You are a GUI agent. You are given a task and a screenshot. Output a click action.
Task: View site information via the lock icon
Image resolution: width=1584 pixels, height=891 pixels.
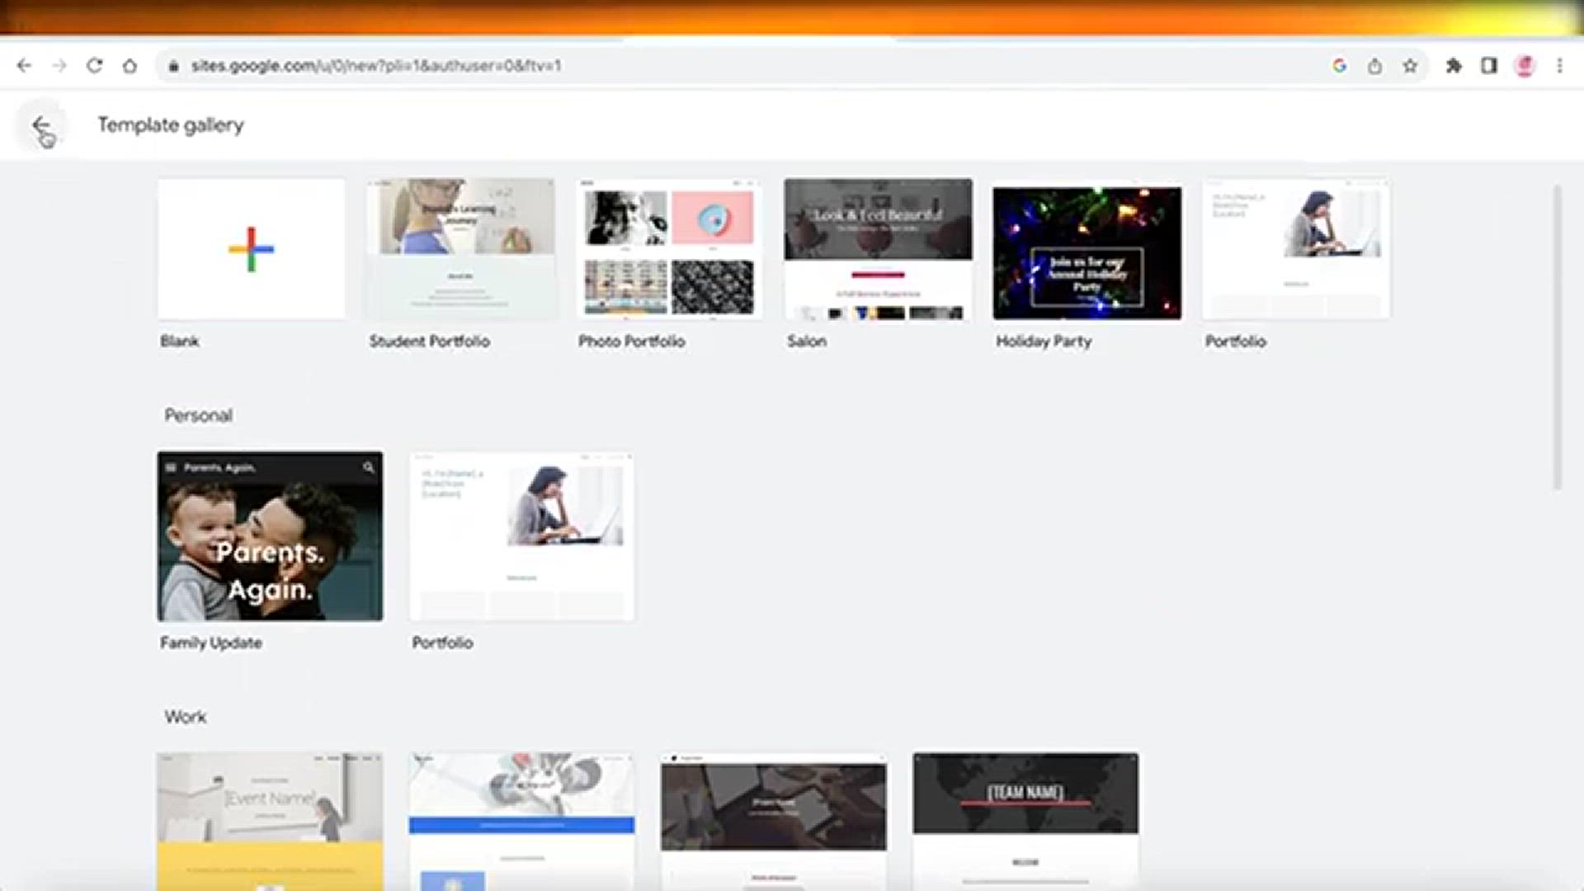click(x=173, y=66)
